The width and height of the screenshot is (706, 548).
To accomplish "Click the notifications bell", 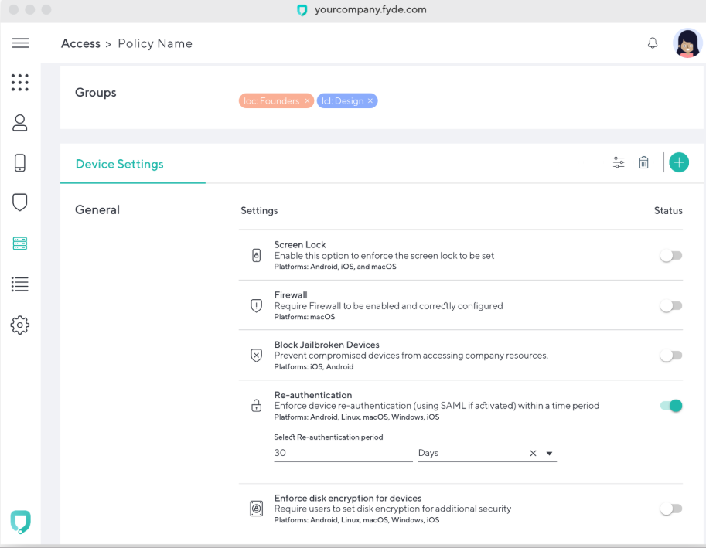I will click(653, 43).
